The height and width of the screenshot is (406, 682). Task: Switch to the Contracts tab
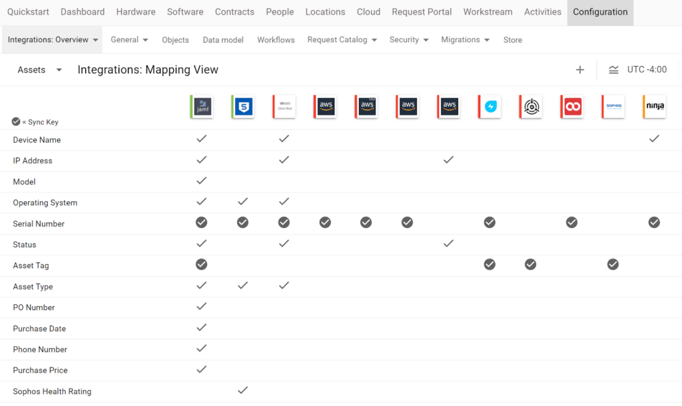point(234,12)
